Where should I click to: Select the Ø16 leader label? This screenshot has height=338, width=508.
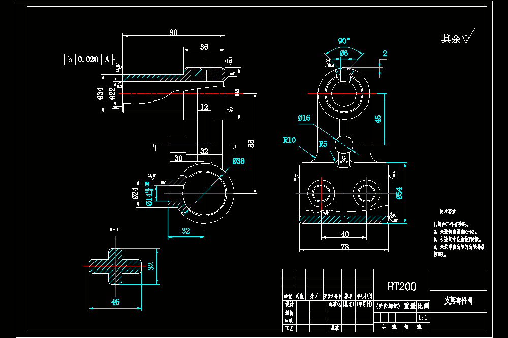tap(304, 118)
